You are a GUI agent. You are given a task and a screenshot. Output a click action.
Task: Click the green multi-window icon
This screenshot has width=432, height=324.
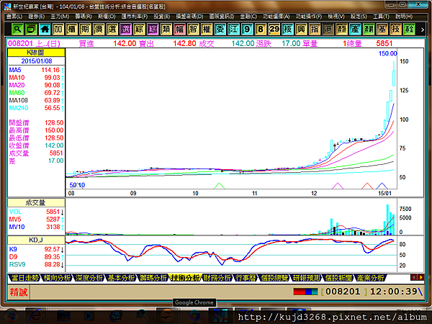tap(31, 29)
